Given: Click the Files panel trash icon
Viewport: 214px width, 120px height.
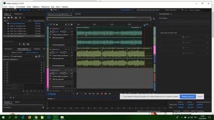Looking at the screenshot, I should click(x=20, y=18).
